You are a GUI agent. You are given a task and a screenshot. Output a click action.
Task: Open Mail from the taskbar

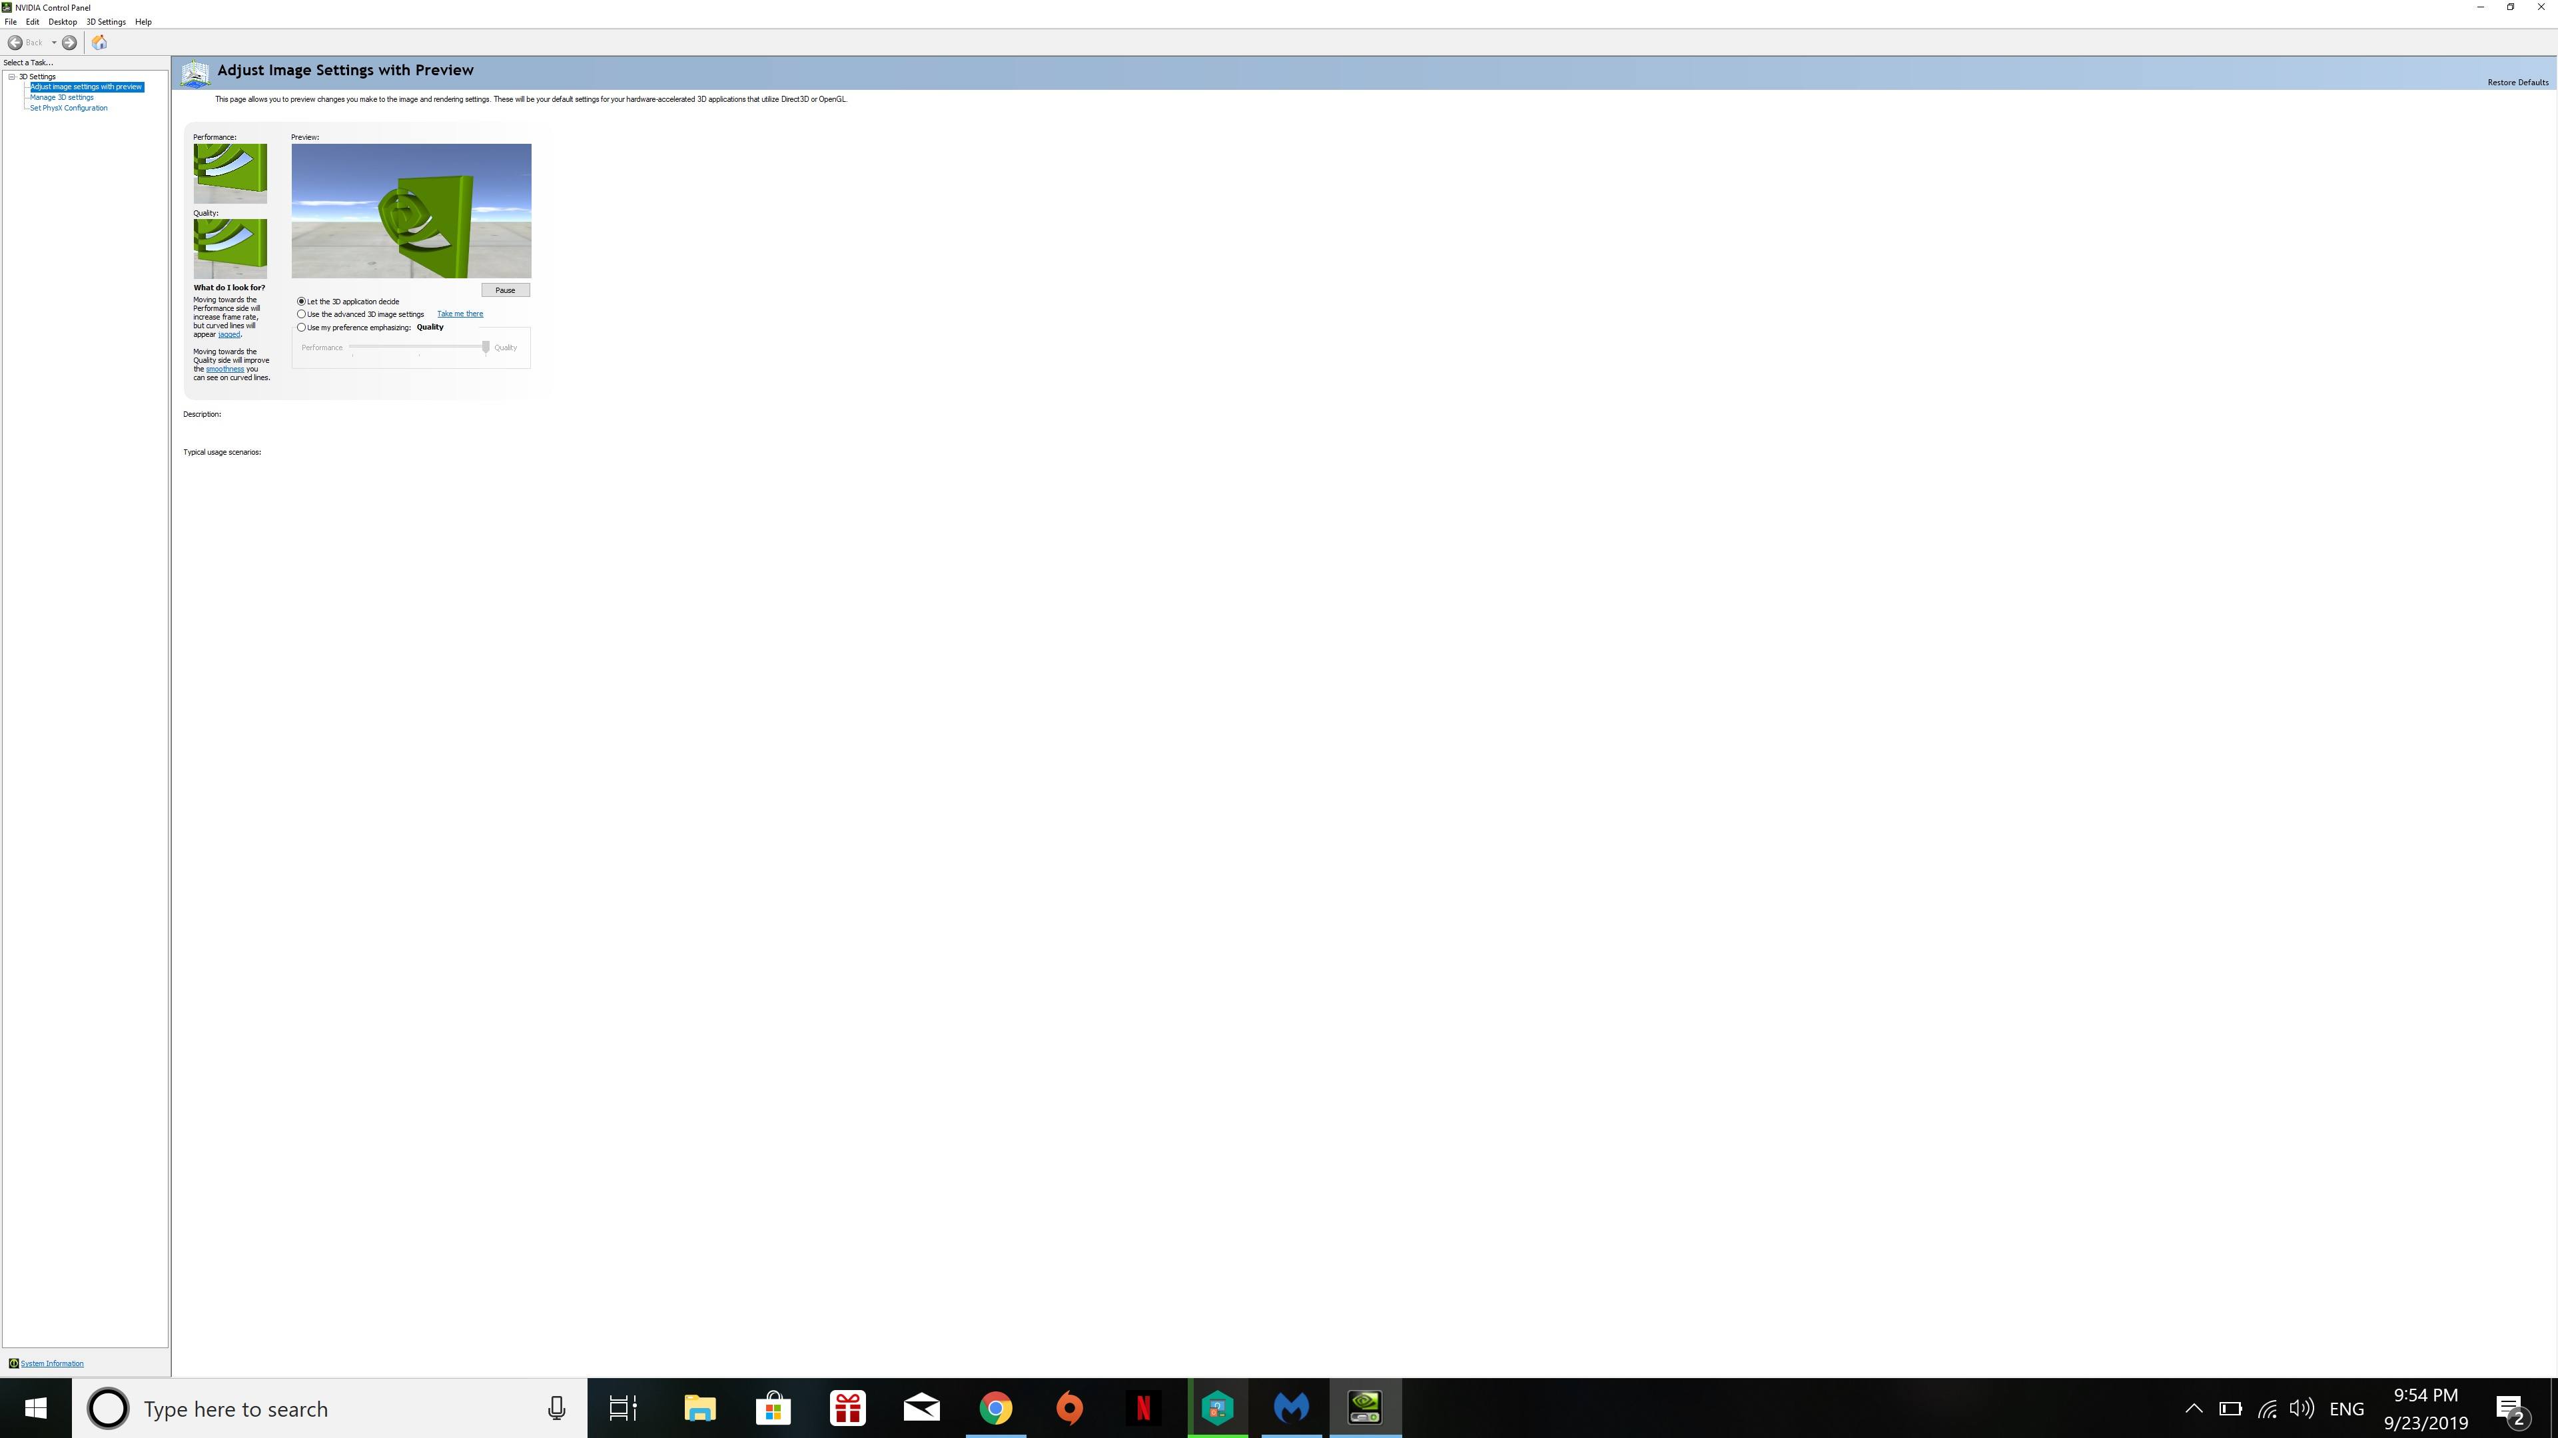(921, 1408)
